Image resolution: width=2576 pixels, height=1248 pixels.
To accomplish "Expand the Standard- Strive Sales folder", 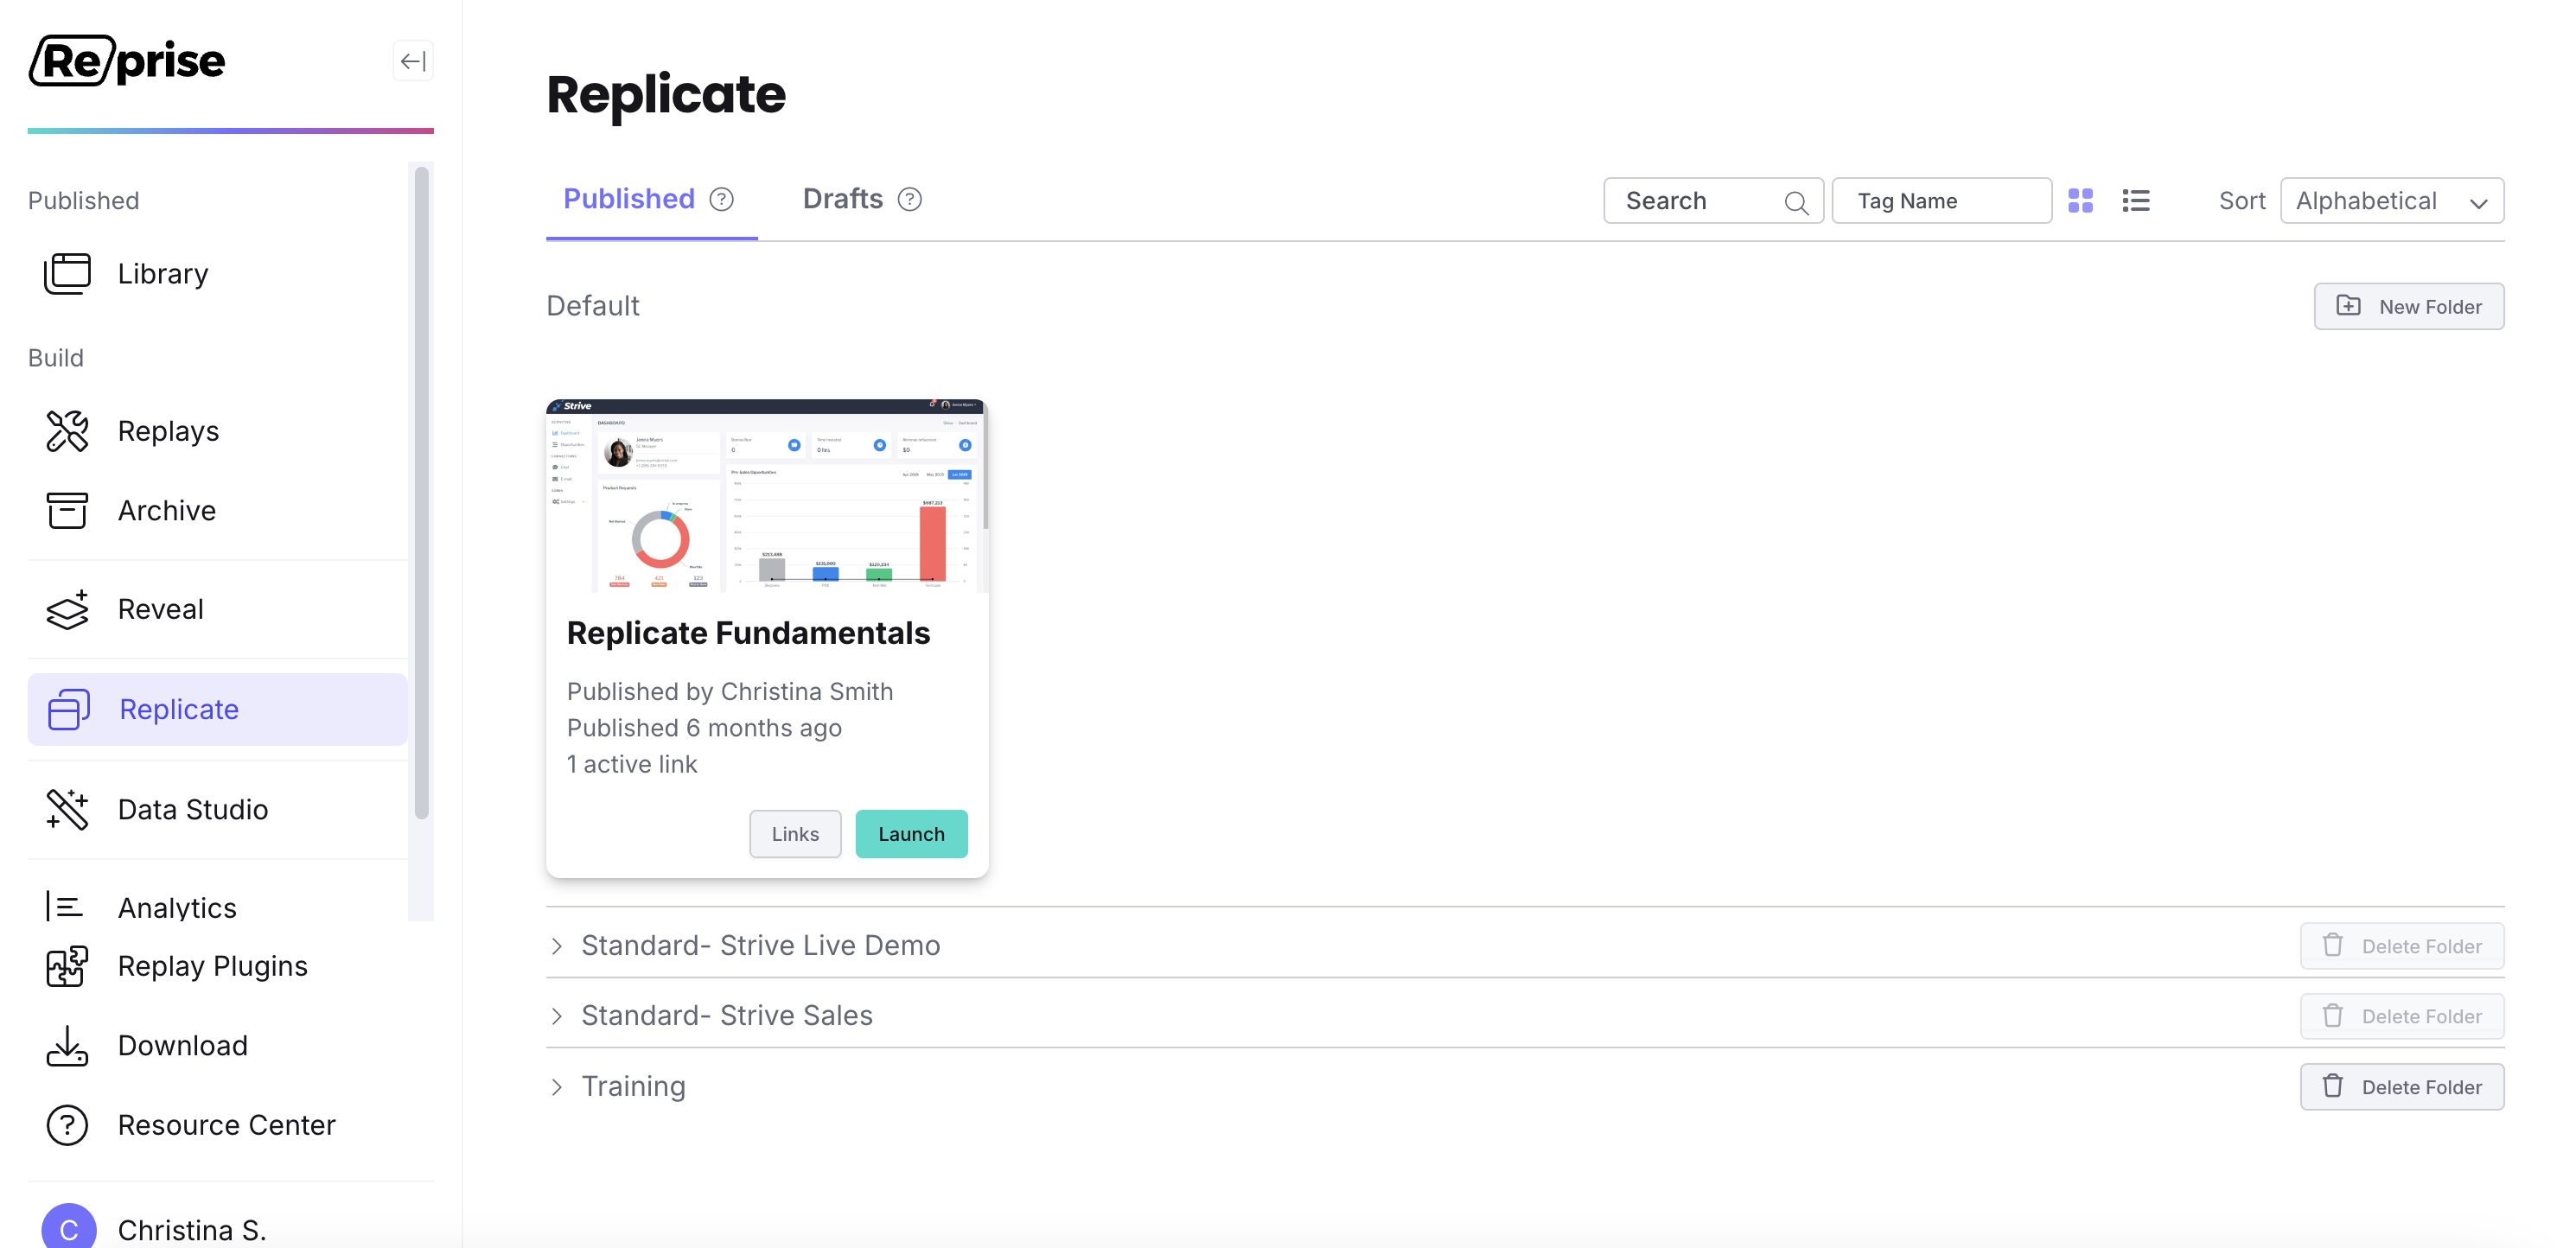I will click(x=556, y=1016).
